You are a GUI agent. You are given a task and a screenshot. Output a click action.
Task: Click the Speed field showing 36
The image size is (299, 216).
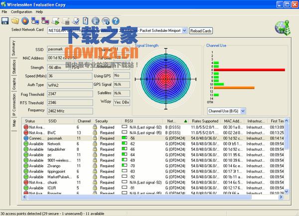point(70,76)
